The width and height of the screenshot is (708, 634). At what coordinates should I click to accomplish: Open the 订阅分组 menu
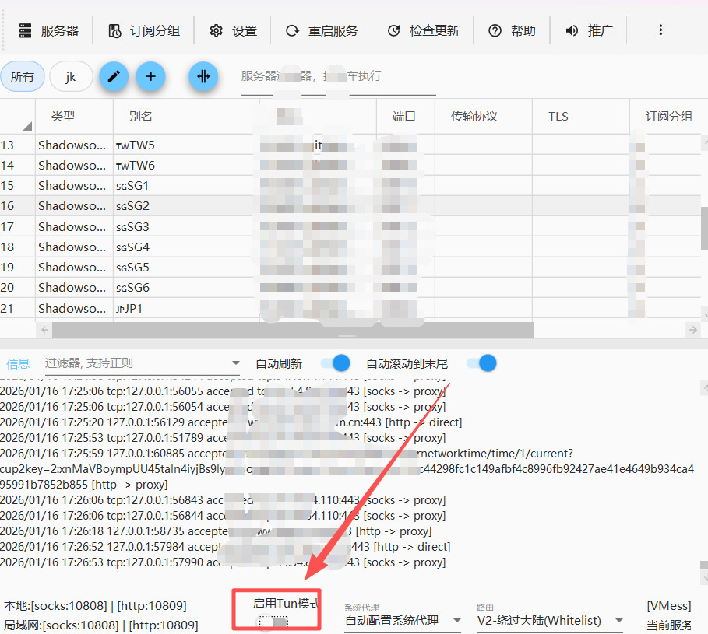point(145,31)
